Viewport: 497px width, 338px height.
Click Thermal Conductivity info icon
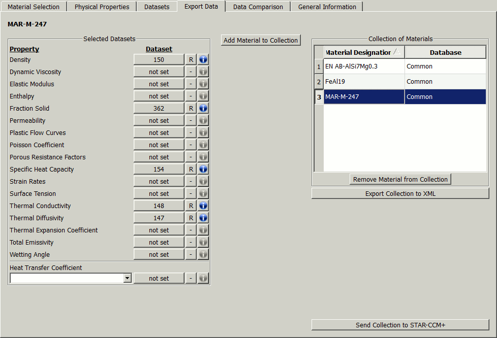(203, 206)
